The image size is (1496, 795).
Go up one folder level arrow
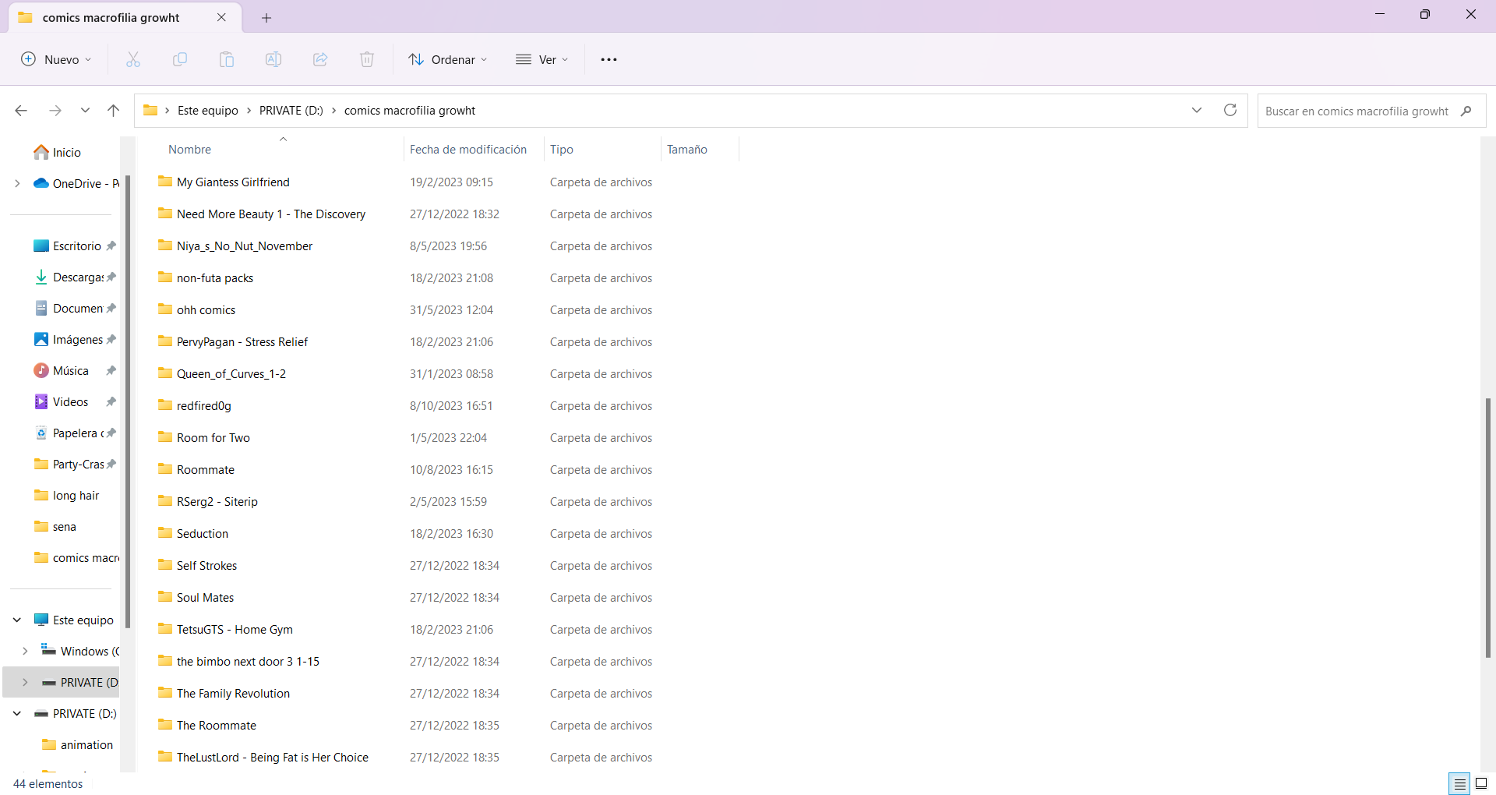(x=113, y=111)
